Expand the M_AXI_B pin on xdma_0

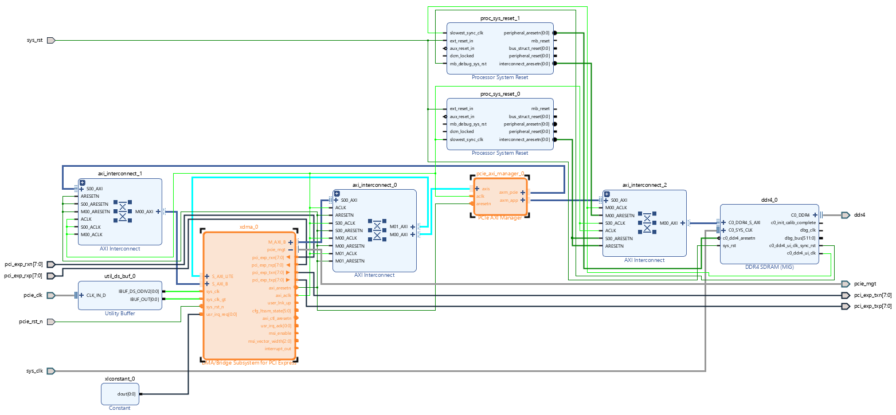click(x=291, y=241)
